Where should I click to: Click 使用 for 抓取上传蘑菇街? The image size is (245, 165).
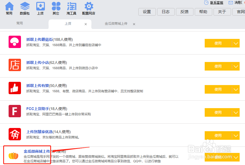[218, 43]
